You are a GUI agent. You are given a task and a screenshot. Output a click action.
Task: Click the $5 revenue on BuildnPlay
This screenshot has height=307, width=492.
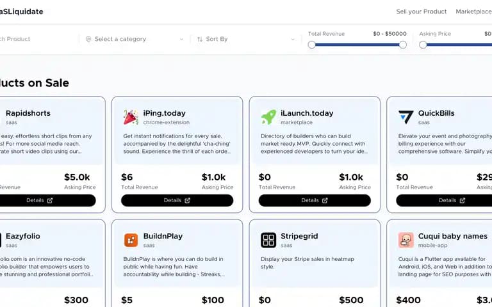click(x=127, y=300)
